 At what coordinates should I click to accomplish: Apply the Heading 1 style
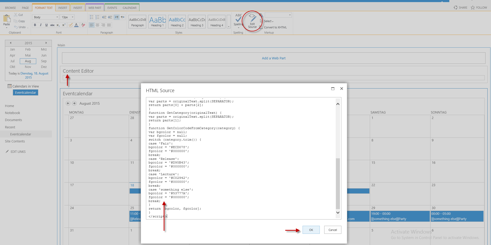(157, 22)
